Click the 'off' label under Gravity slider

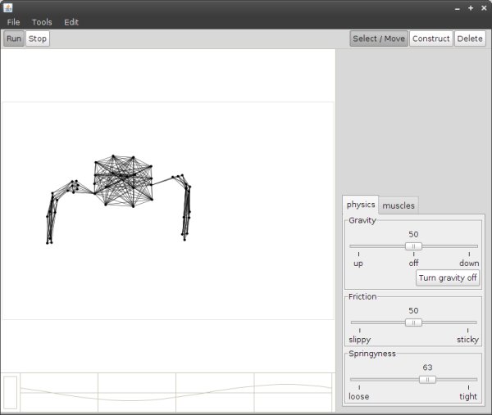[x=413, y=263]
